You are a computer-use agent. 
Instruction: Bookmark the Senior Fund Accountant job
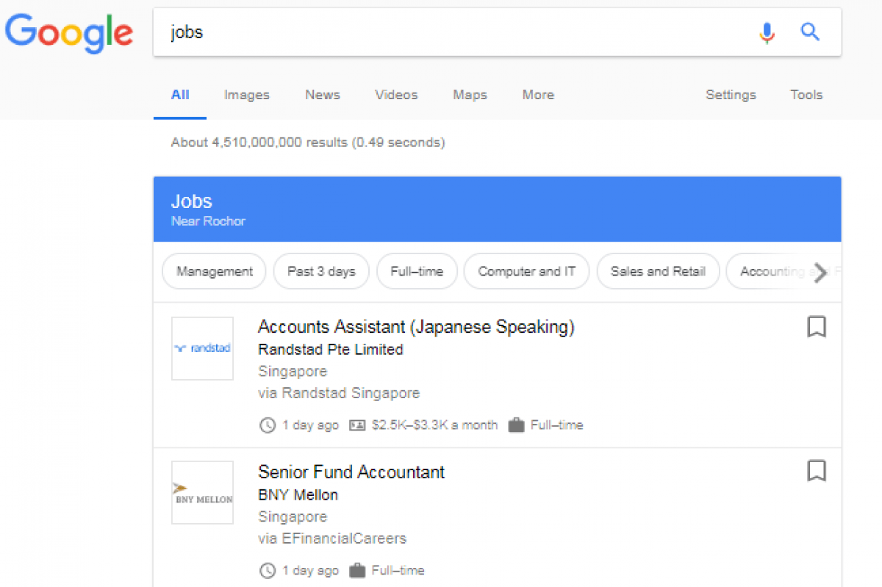tap(817, 471)
